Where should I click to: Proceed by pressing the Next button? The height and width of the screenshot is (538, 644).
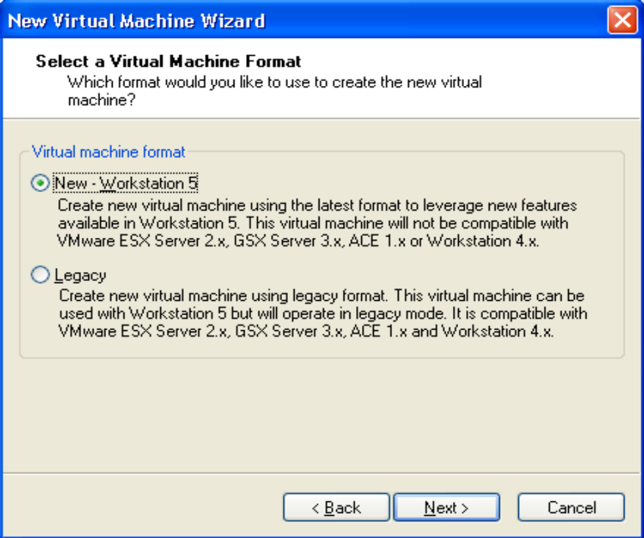click(446, 508)
